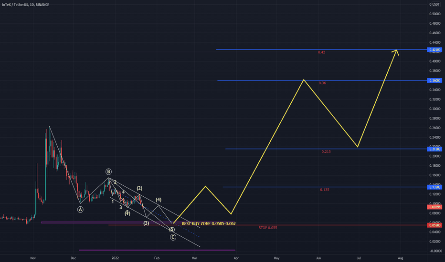
Task: Click the 0.02000 price axis value
Action: [435, 242]
